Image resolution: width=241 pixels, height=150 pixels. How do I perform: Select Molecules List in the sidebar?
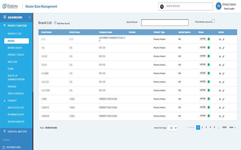(16, 108)
